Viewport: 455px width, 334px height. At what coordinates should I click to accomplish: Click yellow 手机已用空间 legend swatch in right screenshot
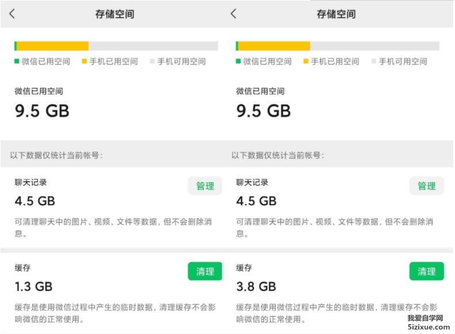[x=306, y=61]
